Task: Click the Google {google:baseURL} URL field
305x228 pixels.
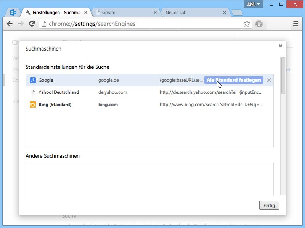Action: [x=181, y=80]
